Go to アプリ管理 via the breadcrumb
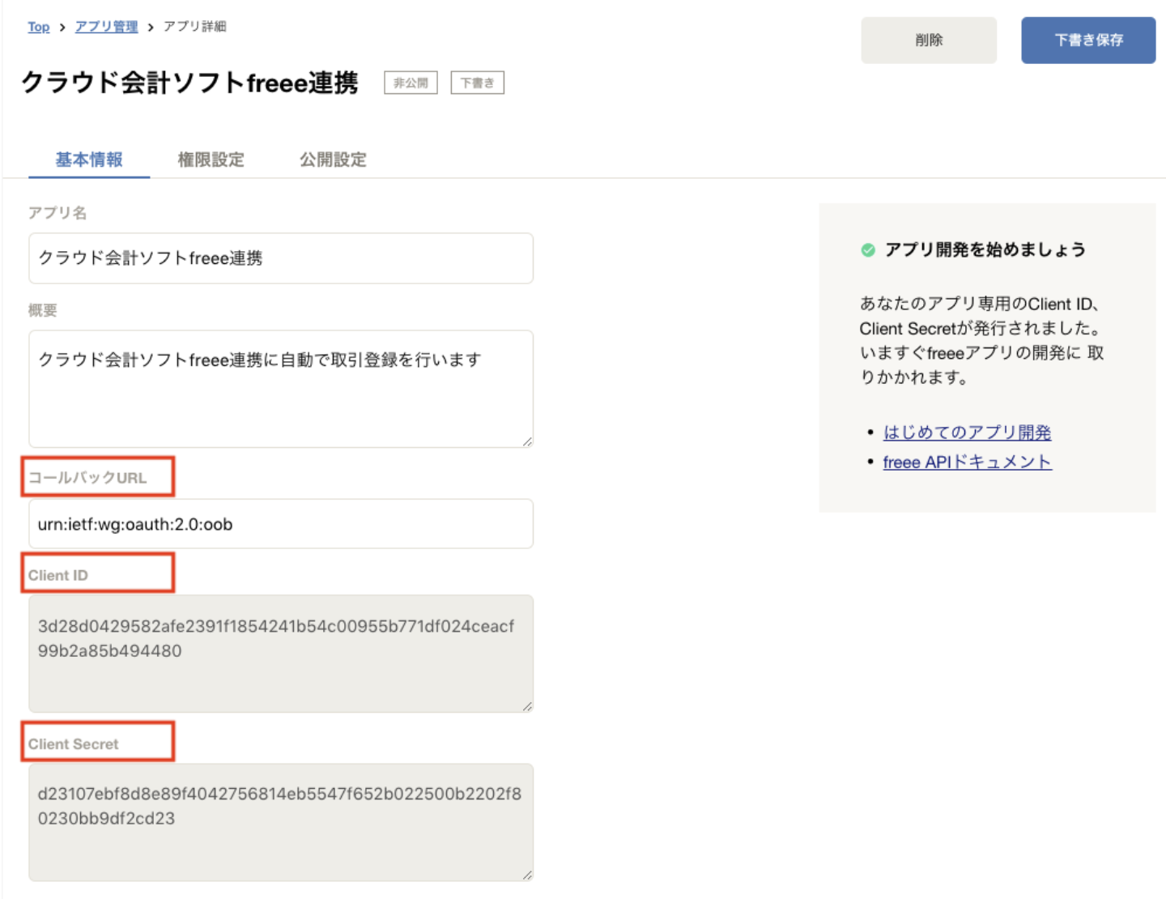This screenshot has height=899, width=1166. pos(106,27)
